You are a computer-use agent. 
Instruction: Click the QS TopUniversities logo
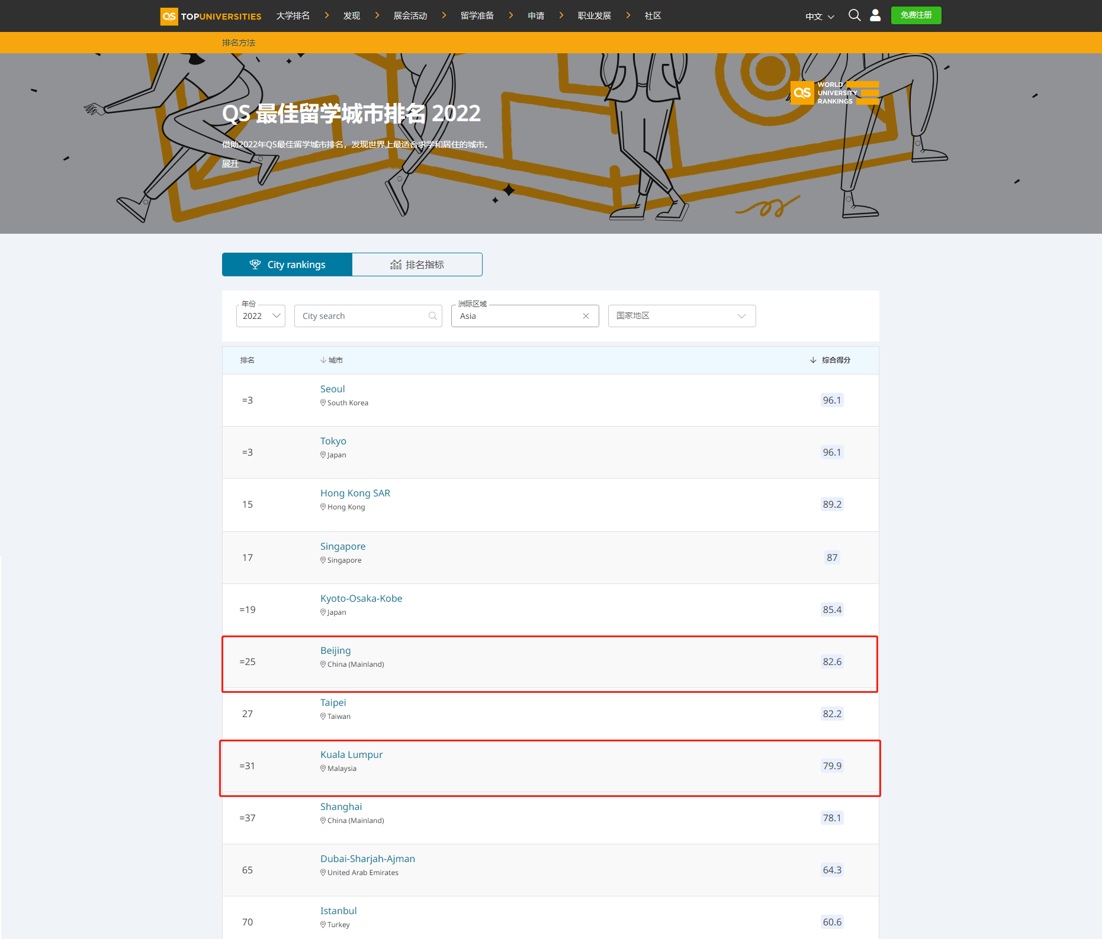tap(211, 16)
